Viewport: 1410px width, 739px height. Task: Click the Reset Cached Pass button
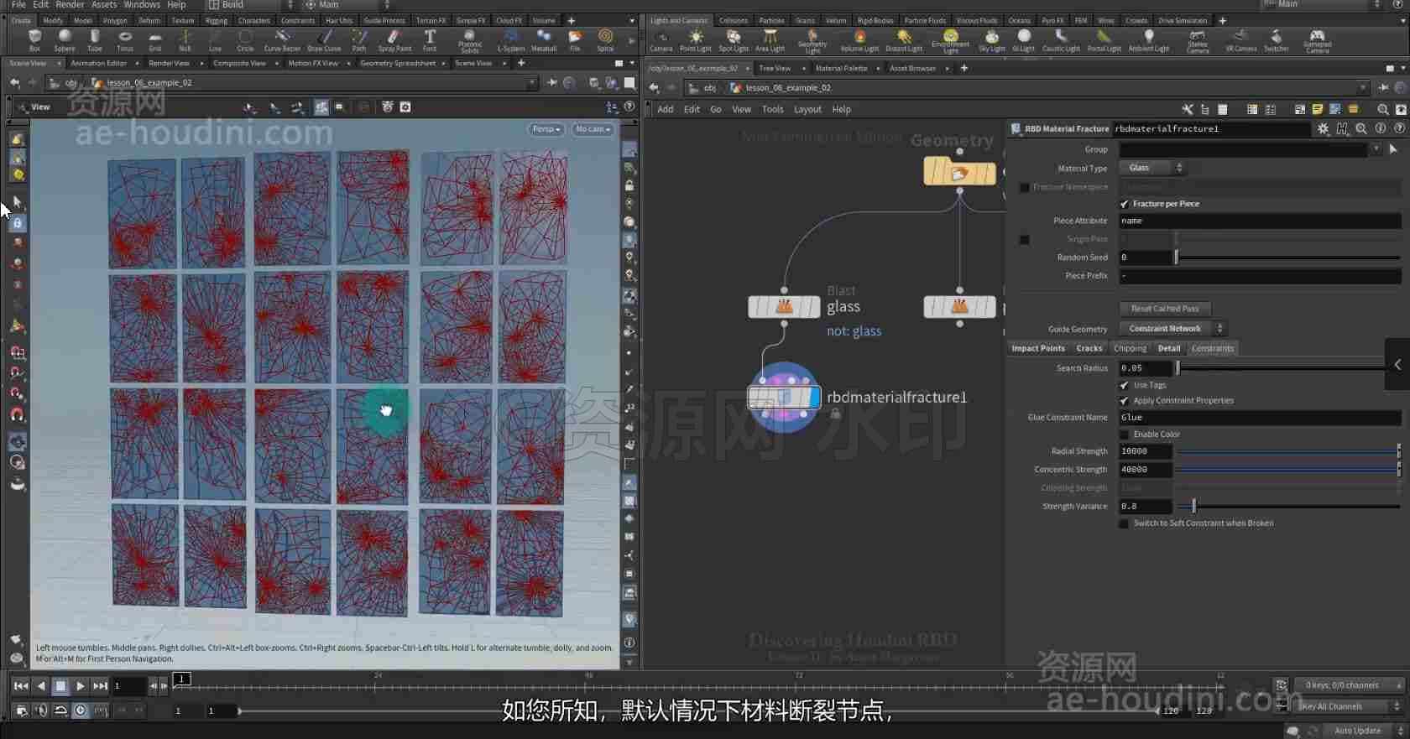(x=1165, y=309)
